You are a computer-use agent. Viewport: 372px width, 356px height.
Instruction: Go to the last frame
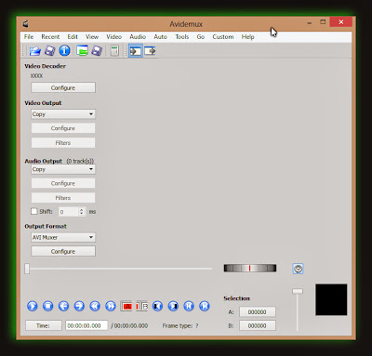point(205,306)
